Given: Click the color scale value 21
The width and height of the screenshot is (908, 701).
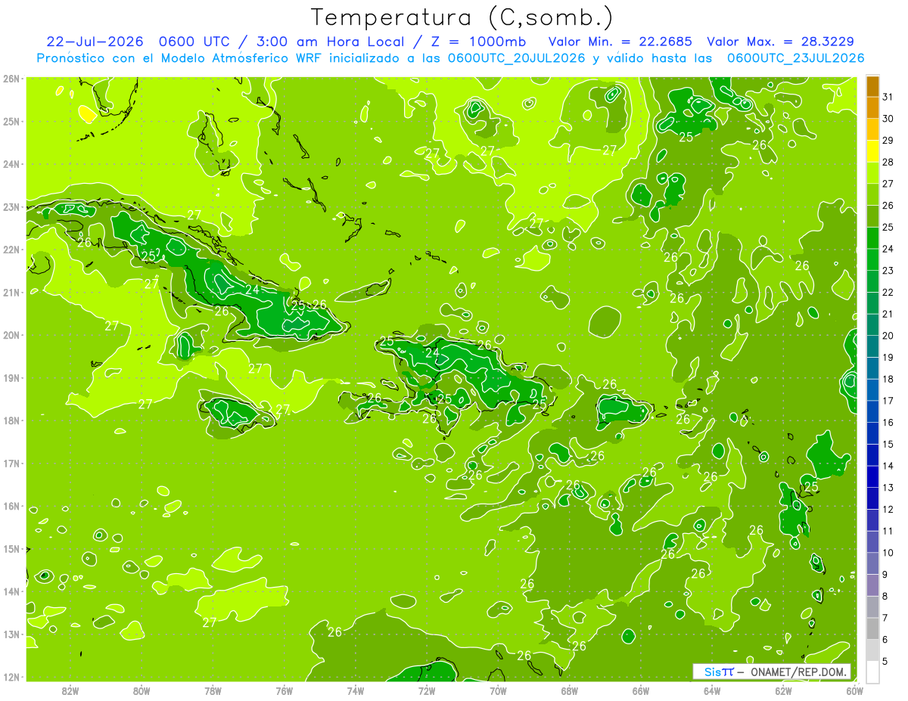Looking at the screenshot, I should (888, 314).
